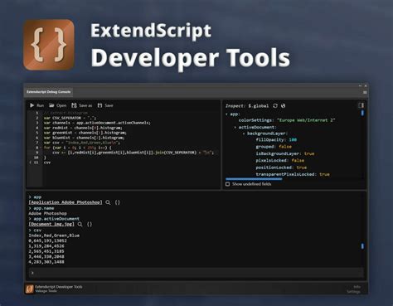The height and width of the screenshot is (306, 393).
Task: Save the script with floppy disk icon
Action: (99, 105)
